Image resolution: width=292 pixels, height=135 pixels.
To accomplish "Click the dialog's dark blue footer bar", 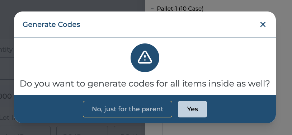I will [145, 109].
